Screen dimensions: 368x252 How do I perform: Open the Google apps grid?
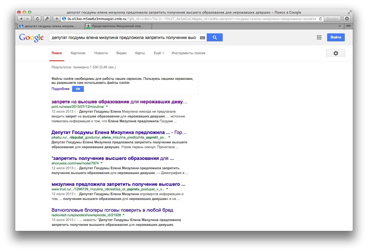[319, 37]
